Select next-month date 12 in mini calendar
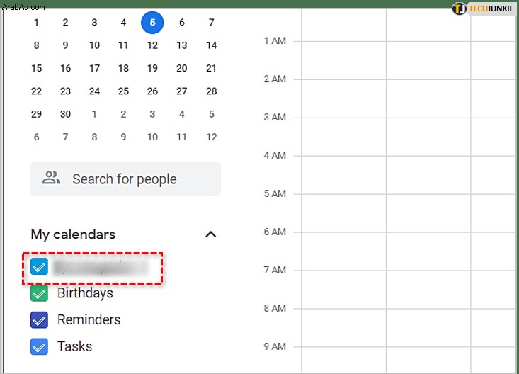Image resolution: width=519 pixels, height=374 pixels. click(x=212, y=137)
